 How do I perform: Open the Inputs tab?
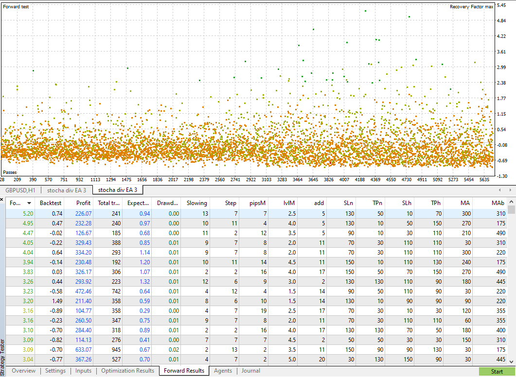click(x=83, y=371)
